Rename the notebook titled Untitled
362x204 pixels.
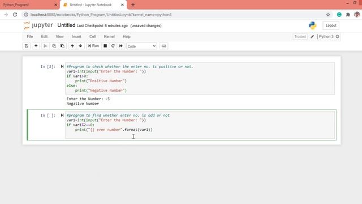(x=66, y=25)
